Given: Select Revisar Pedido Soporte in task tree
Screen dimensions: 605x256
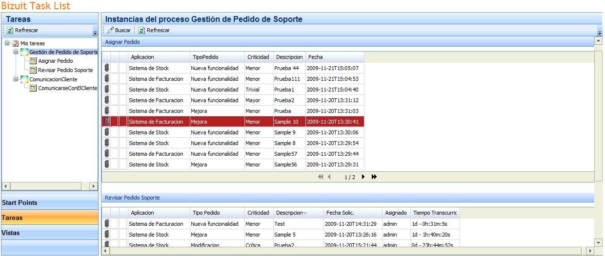Looking at the screenshot, I should click(x=65, y=70).
